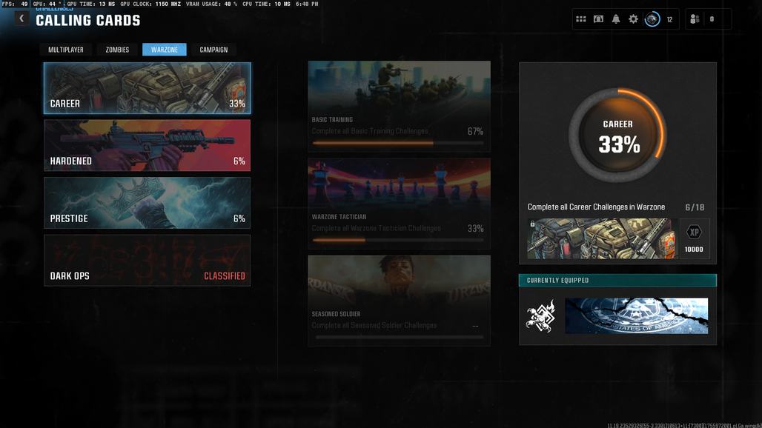Switch to the Zombies tab
This screenshot has height=428, width=762.
(x=117, y=50)
